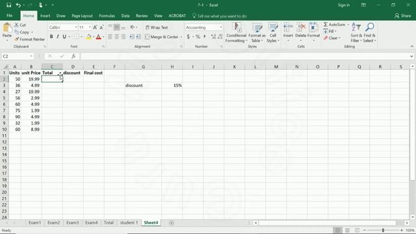
Task: Click the Undo arrow icon
Action: point(18,5)
